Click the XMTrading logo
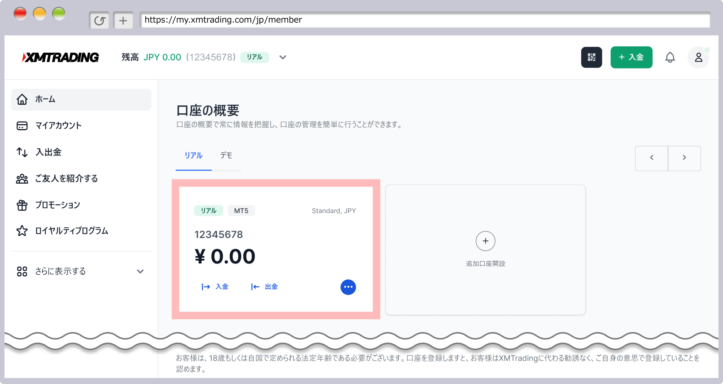The image size is (723, 384). pyautogui.click(x=61, y=57)
